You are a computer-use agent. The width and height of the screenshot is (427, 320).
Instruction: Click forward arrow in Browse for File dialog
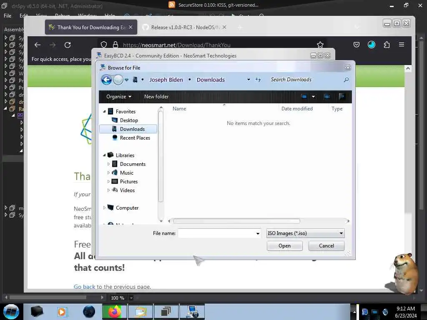coord(118,80)
